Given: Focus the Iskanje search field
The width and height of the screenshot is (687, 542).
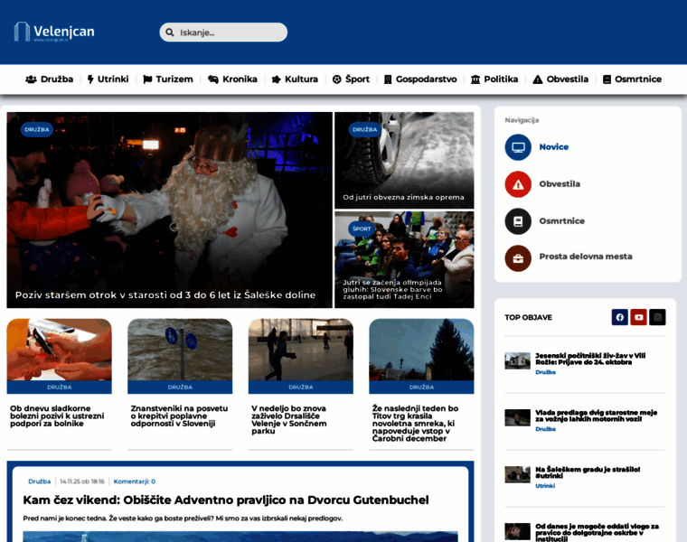Looking at the screenshot, I should (223, 33).
